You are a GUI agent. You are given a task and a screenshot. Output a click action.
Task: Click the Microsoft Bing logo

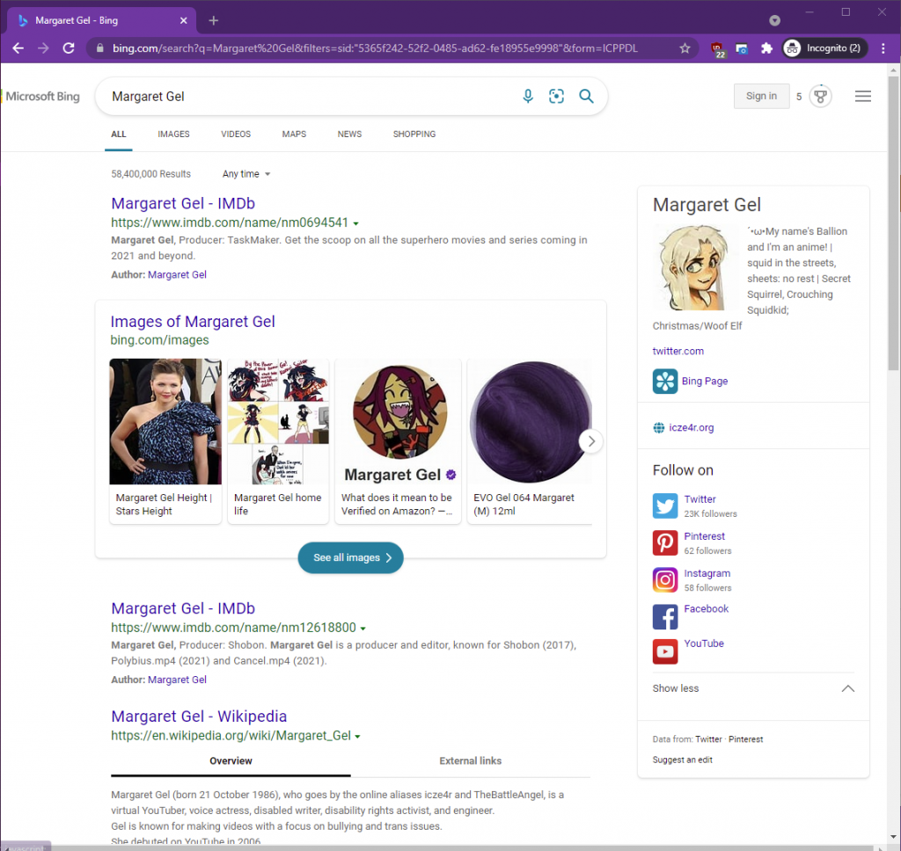[x=42, y=97]
